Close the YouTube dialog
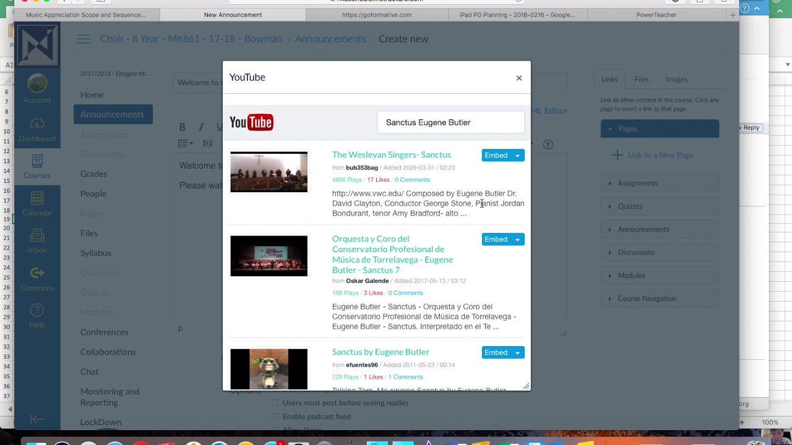 tap(519, 78)
